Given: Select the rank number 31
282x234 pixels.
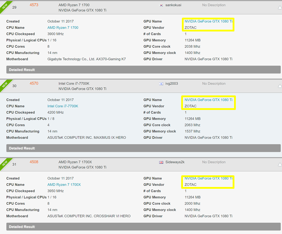Looking at the screenshot, I should point(14,164).
